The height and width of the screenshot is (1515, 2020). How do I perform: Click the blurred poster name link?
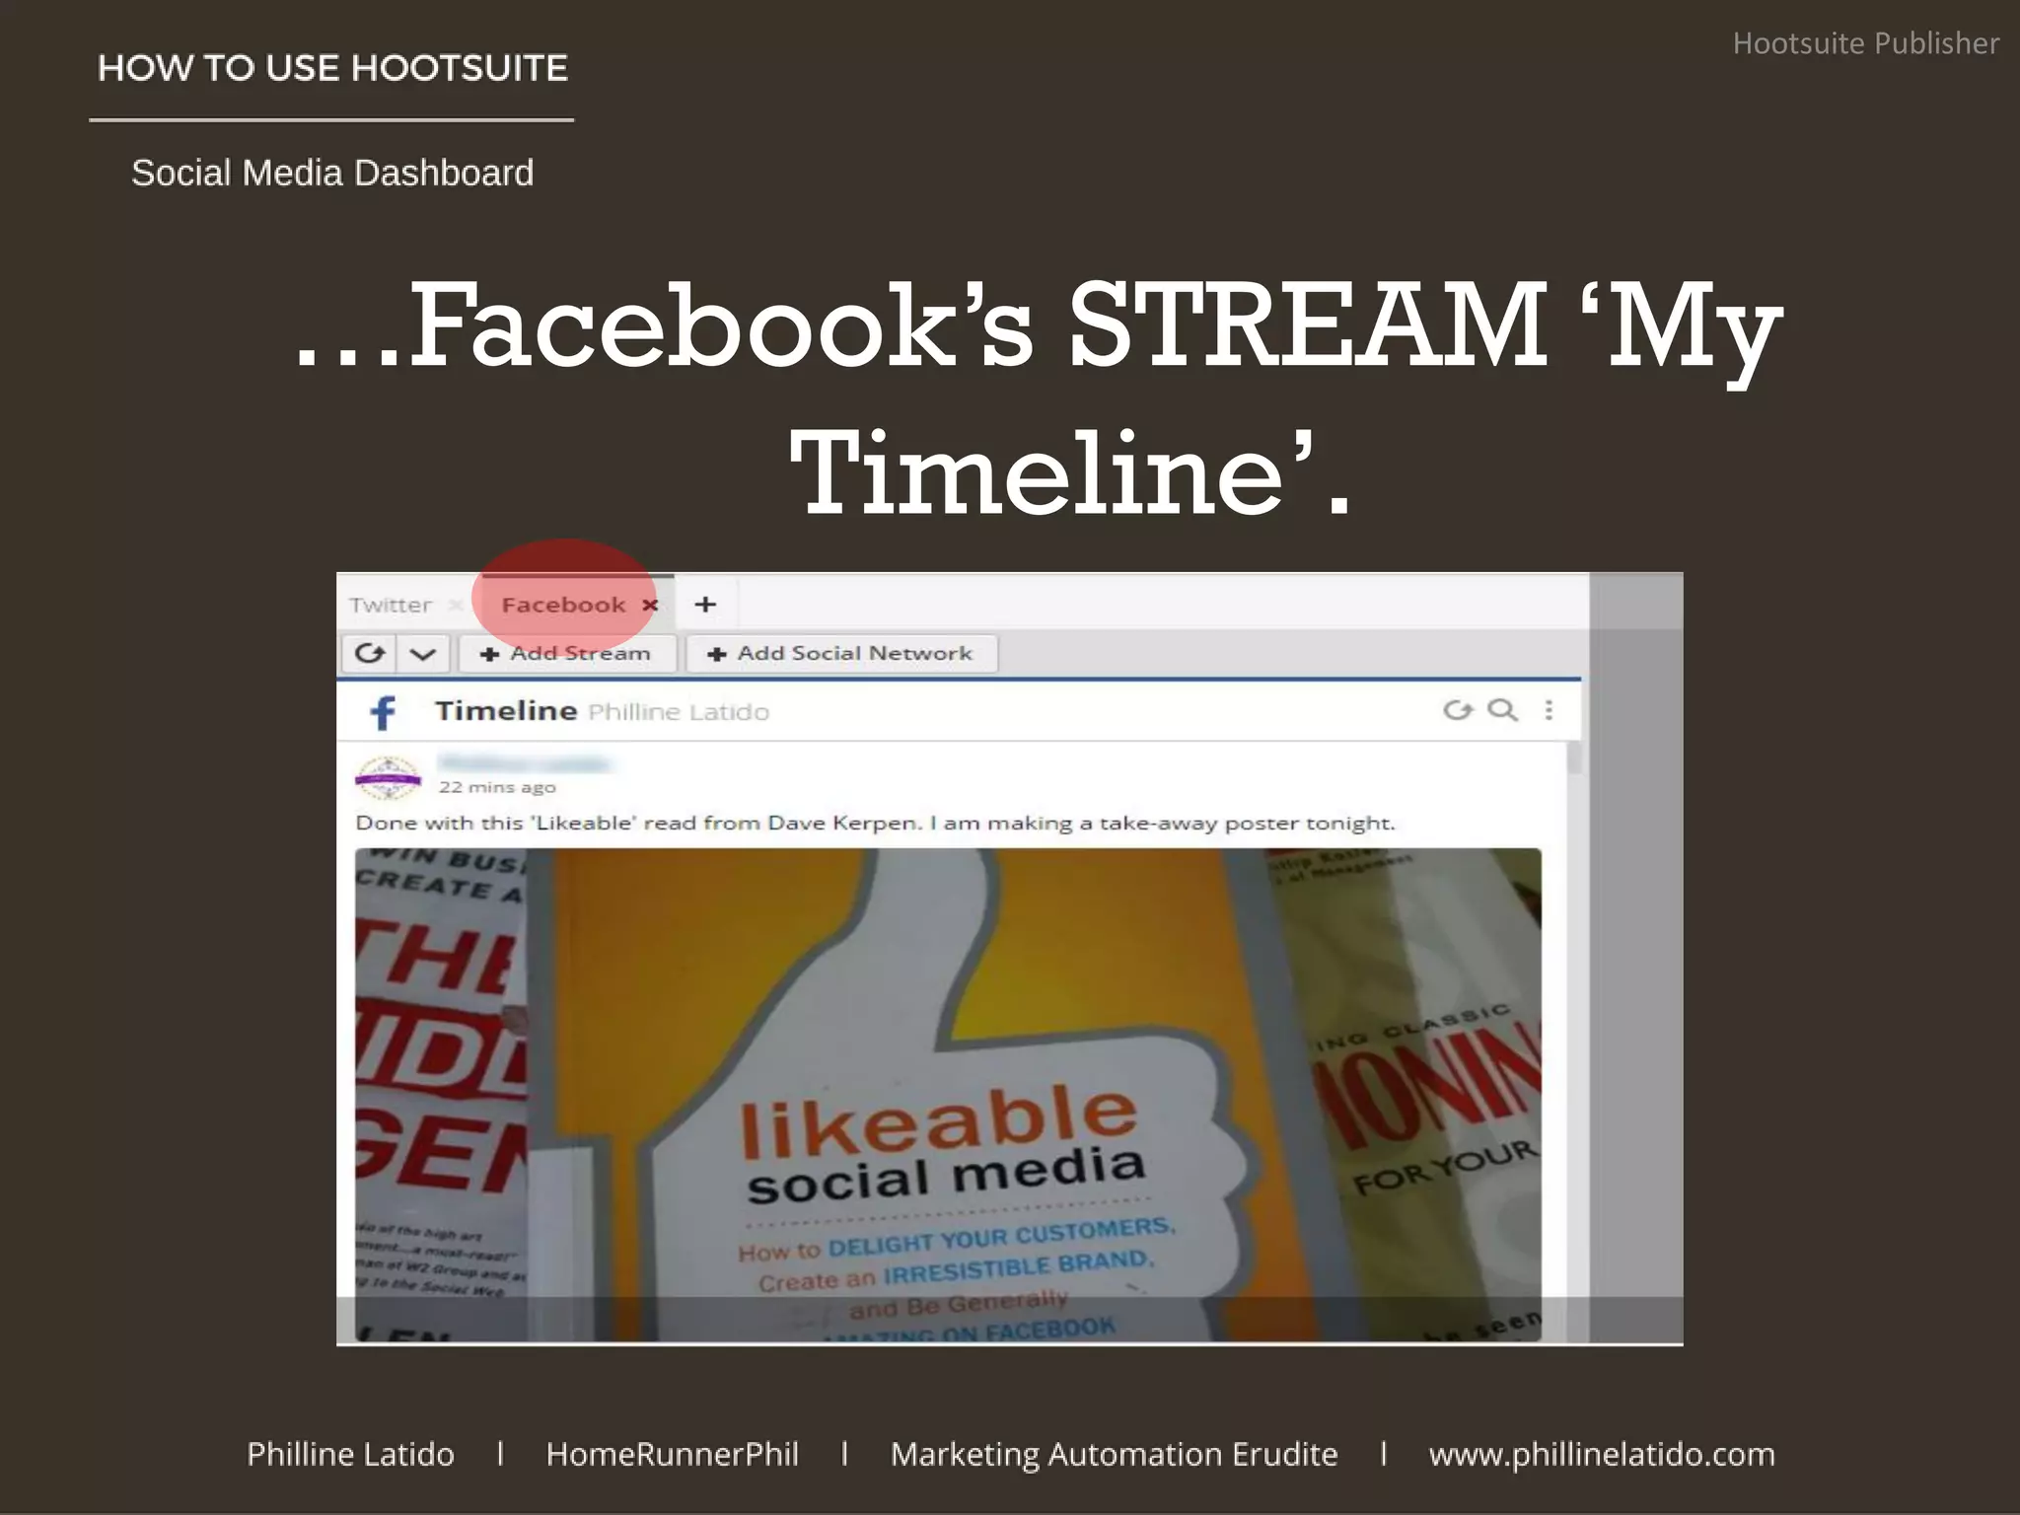coord(524,763)
